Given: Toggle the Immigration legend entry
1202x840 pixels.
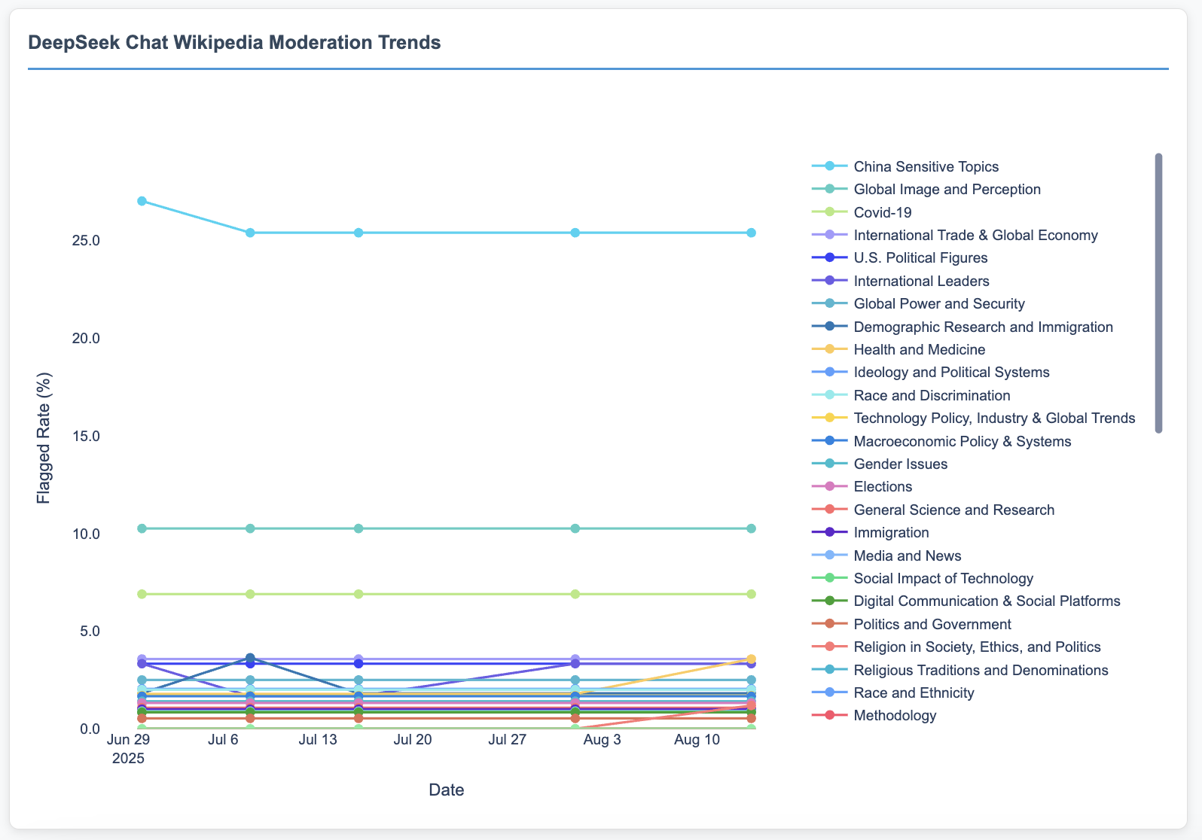Looking at the screenshot, I should (871, 533).
